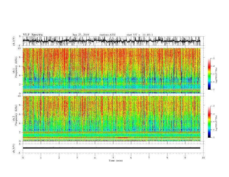This screenshot has width=229, height=177.
Task: Click the "-7" label on ch.2 colorbar
Action: [213, 138]
